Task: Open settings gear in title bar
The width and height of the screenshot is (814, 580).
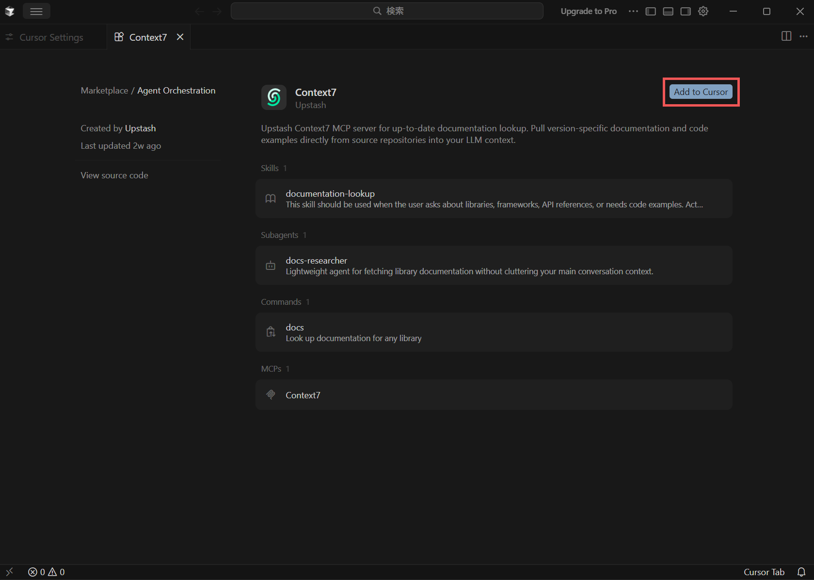Action: tap(703, 11)
